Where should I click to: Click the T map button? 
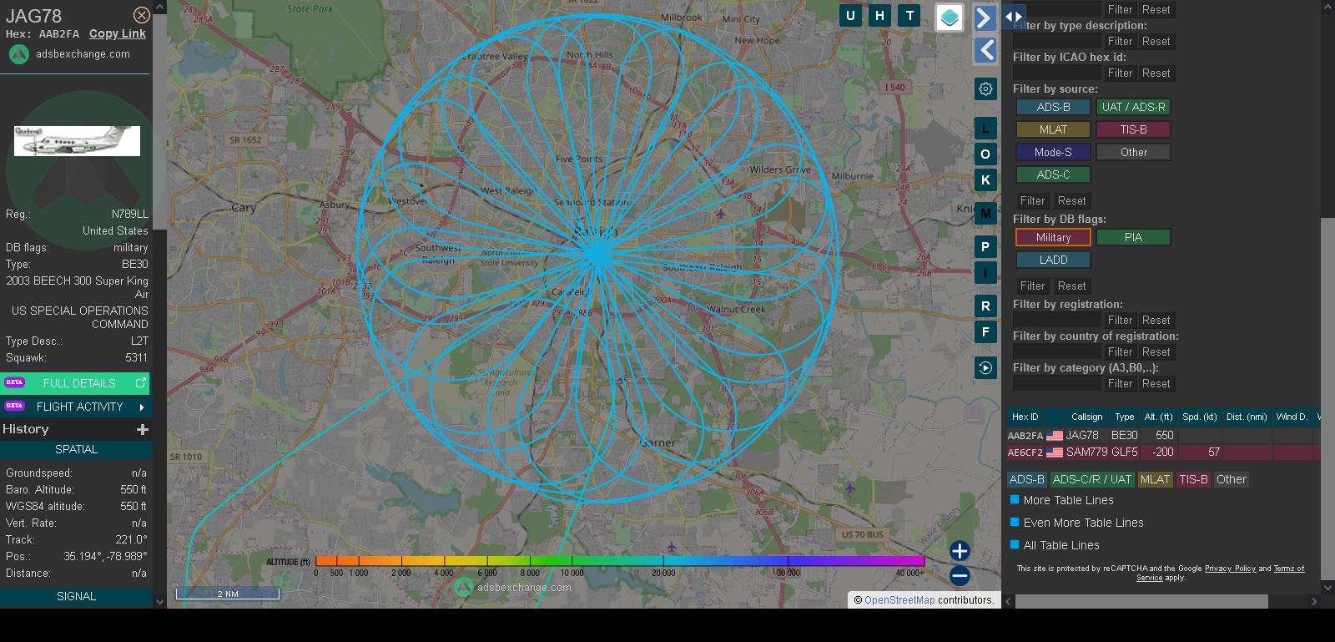coord(909,15)
